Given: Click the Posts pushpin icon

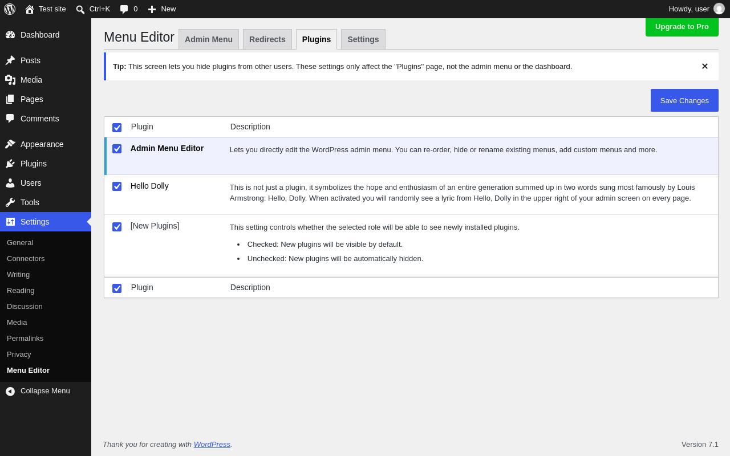Looking at the screenshot, I should [10, 60].
